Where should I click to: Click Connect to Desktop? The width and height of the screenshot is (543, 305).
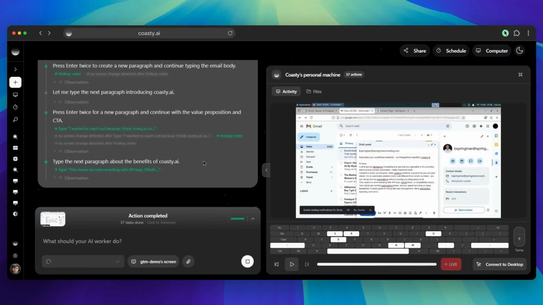[x=500, y=264]
